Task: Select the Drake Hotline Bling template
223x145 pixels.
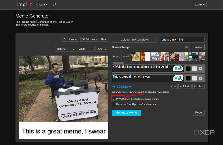Action: pos(145,56)
